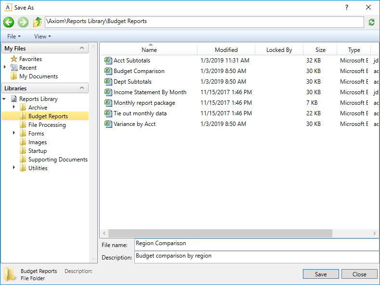
Task: Click Excel icon beside Variance by Acct
Action: [x=108, y=124]
